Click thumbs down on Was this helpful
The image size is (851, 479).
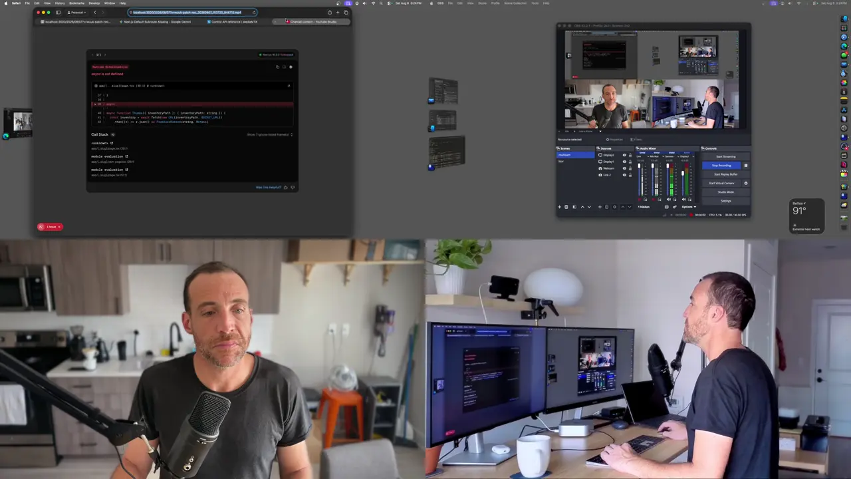[x=293, y=188]
